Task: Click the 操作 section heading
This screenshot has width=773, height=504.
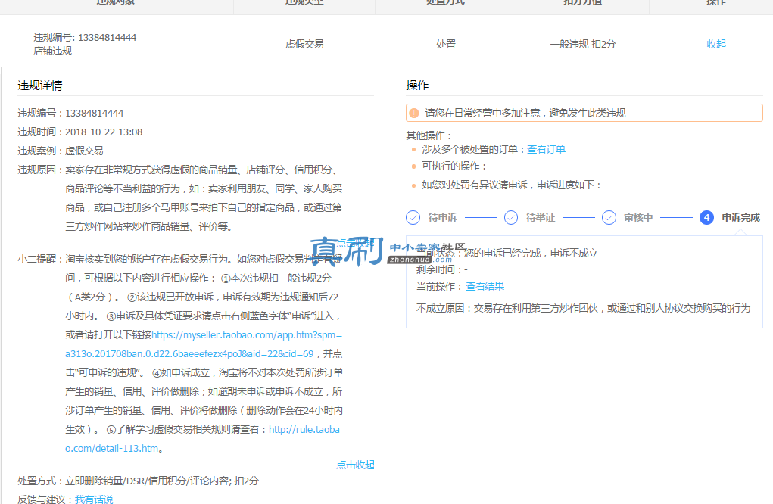Action: [x=417, y=86]
